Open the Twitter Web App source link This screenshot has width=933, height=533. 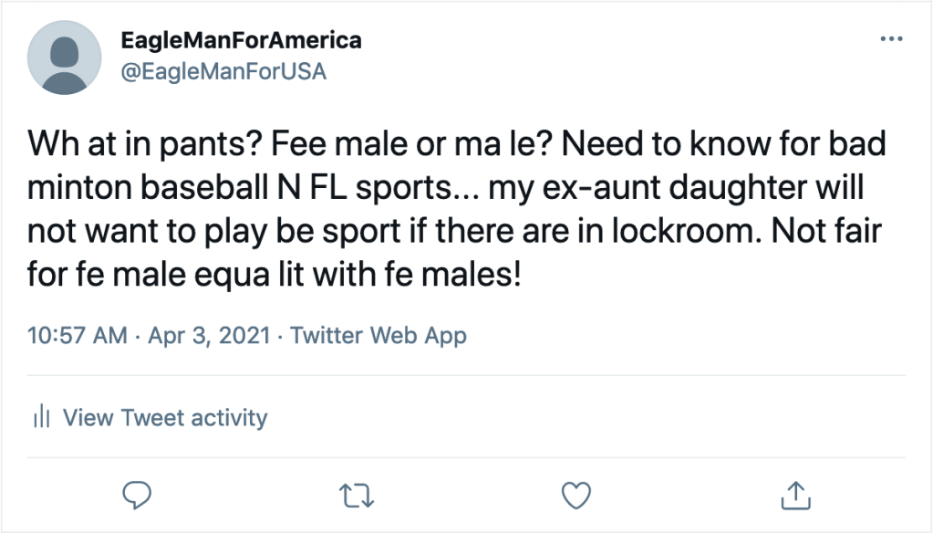[378, 335]
